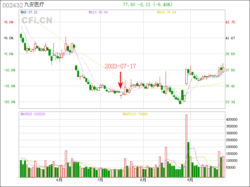Screen dimensions: 250x187
Task: Select the MA10:36.94 indicator label
Action: (x=98, y=12)
